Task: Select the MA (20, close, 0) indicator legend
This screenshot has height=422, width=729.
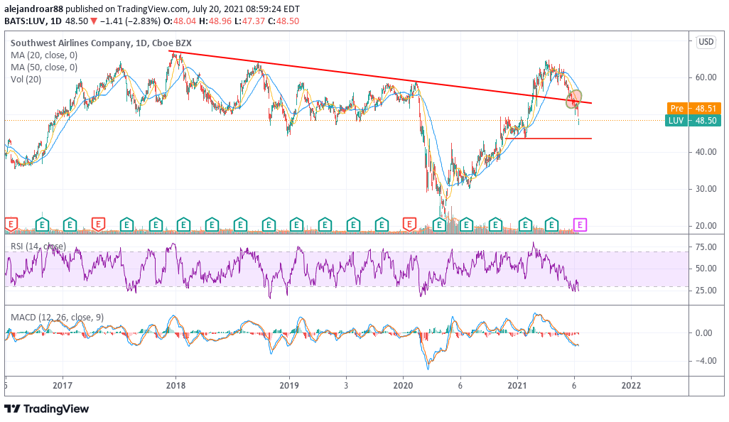Action: point(44,55)
